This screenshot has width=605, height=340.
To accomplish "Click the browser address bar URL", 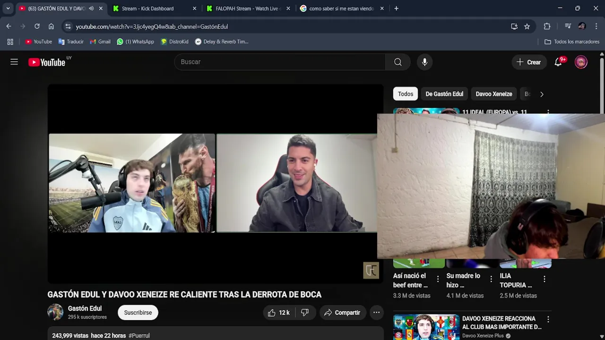I will [x=152, y=26].
